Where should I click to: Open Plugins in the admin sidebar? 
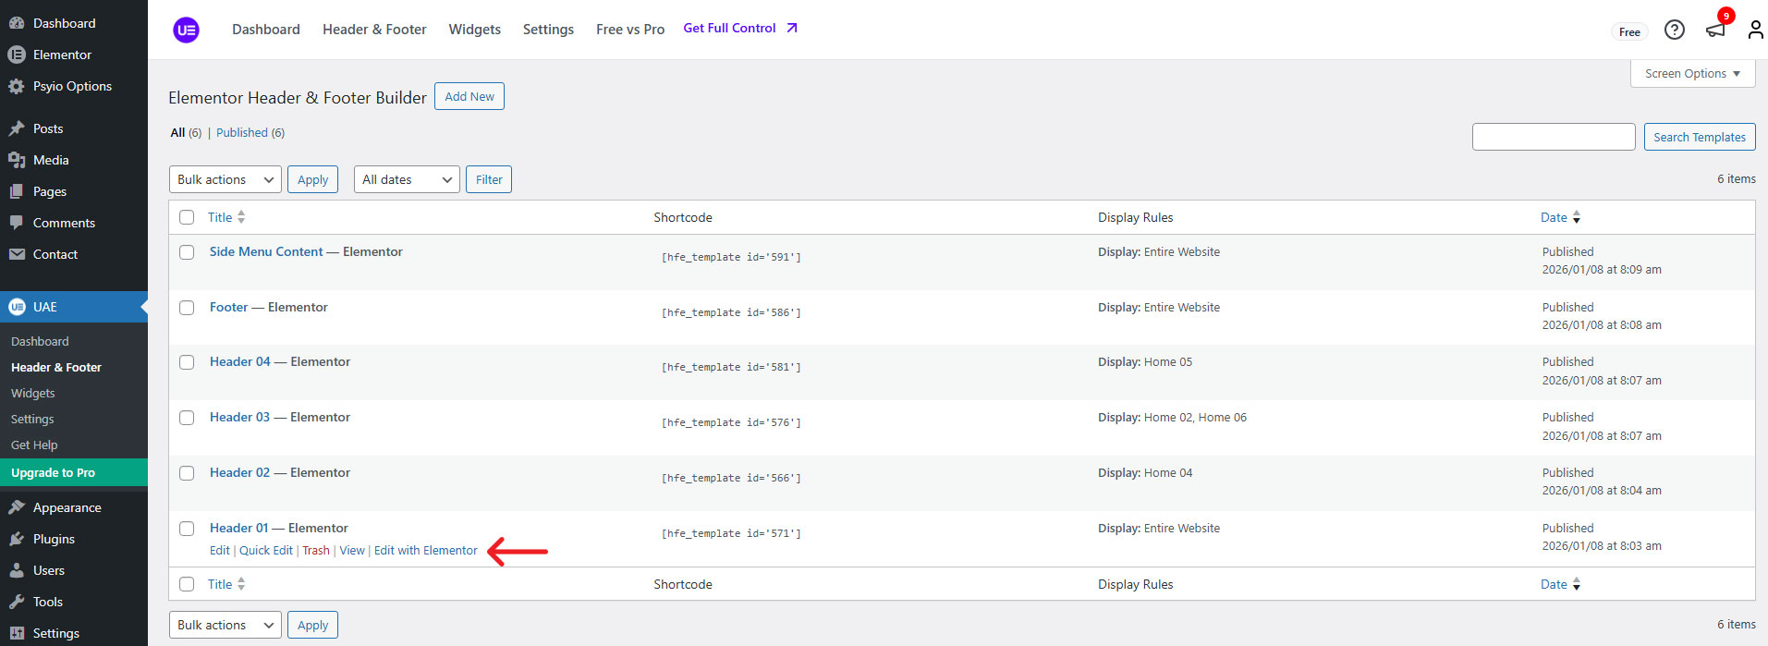[54, 539]
